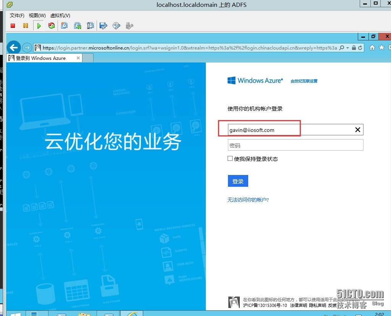
Task: Open favorites with the star icon
Action: pyautogui.click(x=381, y=47)
